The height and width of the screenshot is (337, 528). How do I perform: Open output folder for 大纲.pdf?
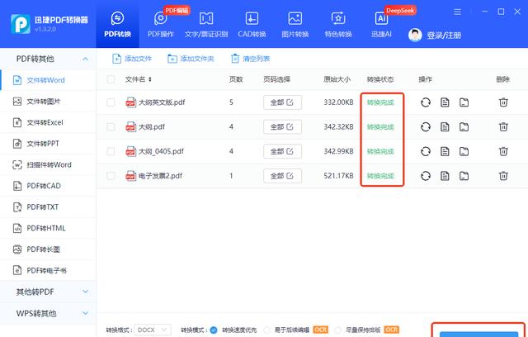[464, 126]
